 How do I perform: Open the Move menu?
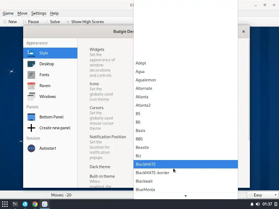click(22, 13)
